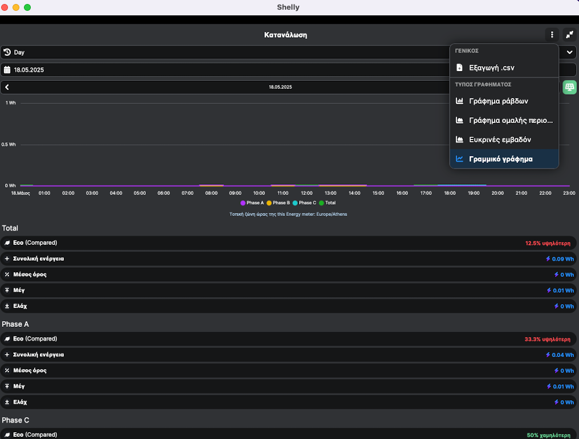Screen dimensions: 579x439
Task: Click the 18.05.2025 date navigation label
Action: click(x=280, y=87)
